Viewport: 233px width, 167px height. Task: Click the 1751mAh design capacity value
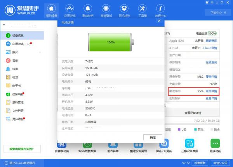(92, 75)
